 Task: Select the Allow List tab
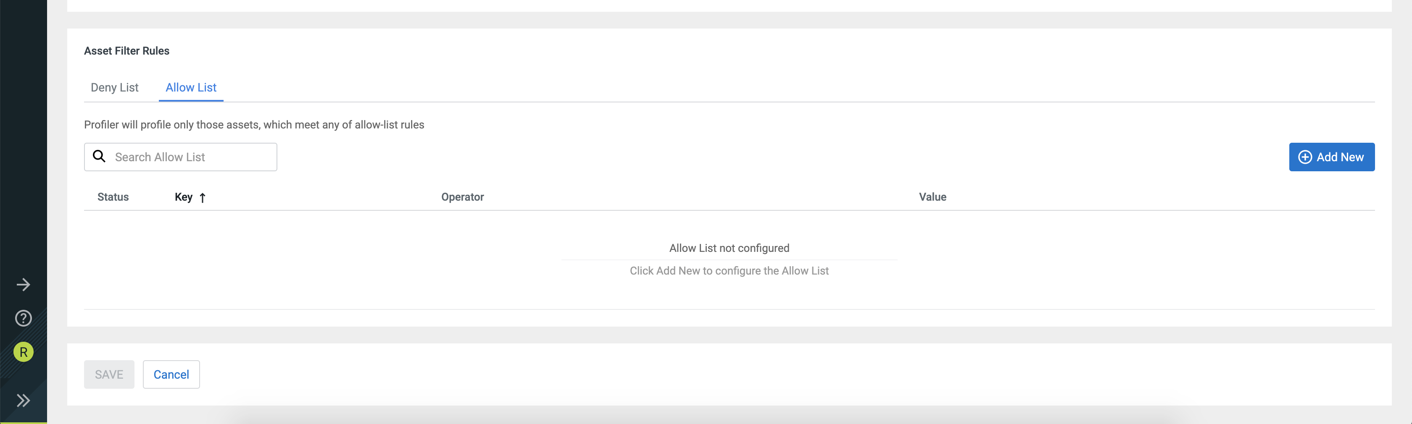(x=191, y=88)
